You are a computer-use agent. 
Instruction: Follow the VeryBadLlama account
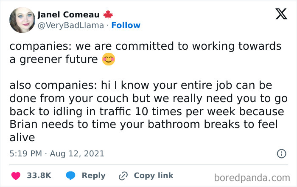126,25
